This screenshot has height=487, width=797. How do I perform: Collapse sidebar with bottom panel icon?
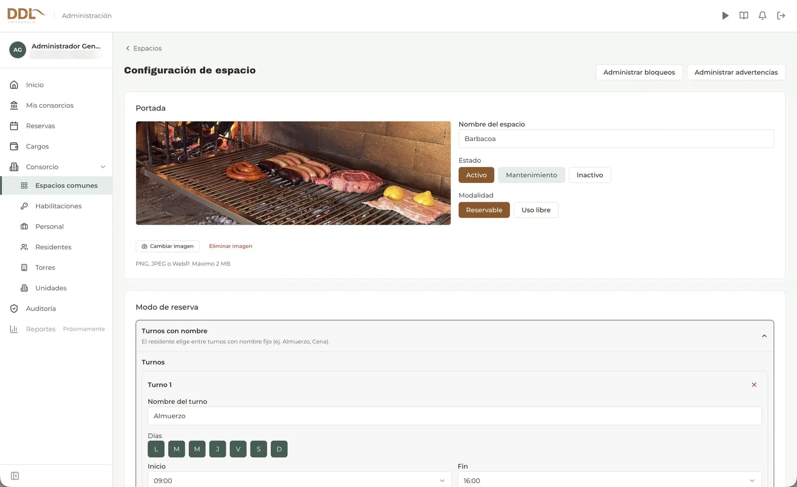tap(15, 476)
